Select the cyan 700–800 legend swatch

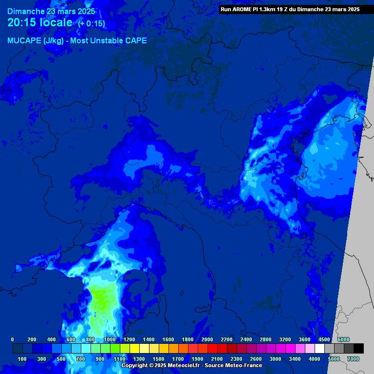[86, 349]
